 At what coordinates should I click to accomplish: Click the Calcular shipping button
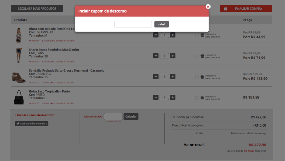click(131, 116)
